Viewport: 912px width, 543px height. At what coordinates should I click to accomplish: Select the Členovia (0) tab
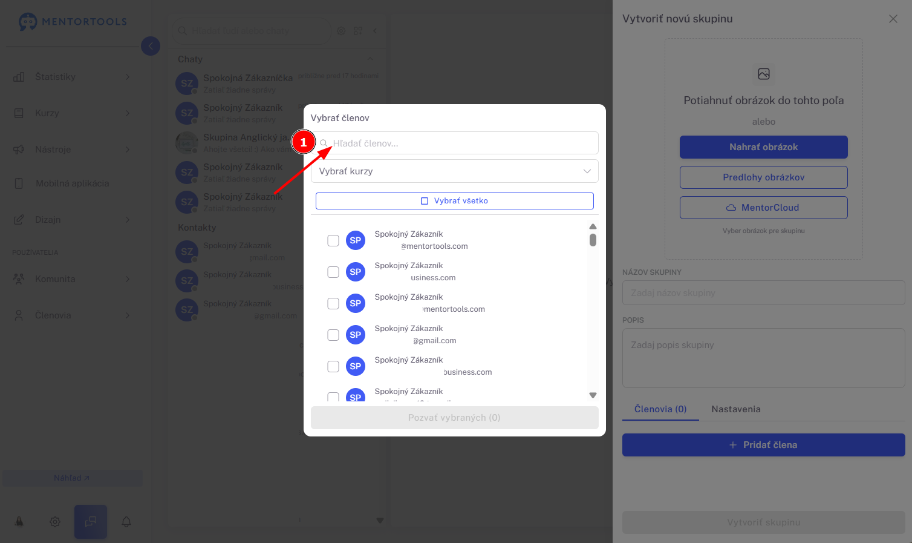pos(660,409)
